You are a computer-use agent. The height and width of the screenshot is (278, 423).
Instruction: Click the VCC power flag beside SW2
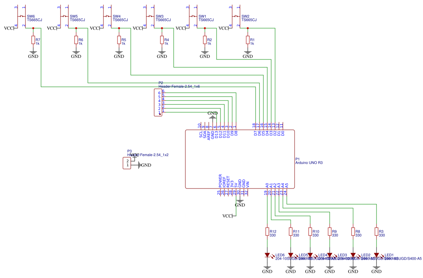click(x=225, y=28)
